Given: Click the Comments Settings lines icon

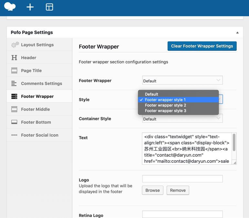Looking at the screenshot, I should click(14, 83).
